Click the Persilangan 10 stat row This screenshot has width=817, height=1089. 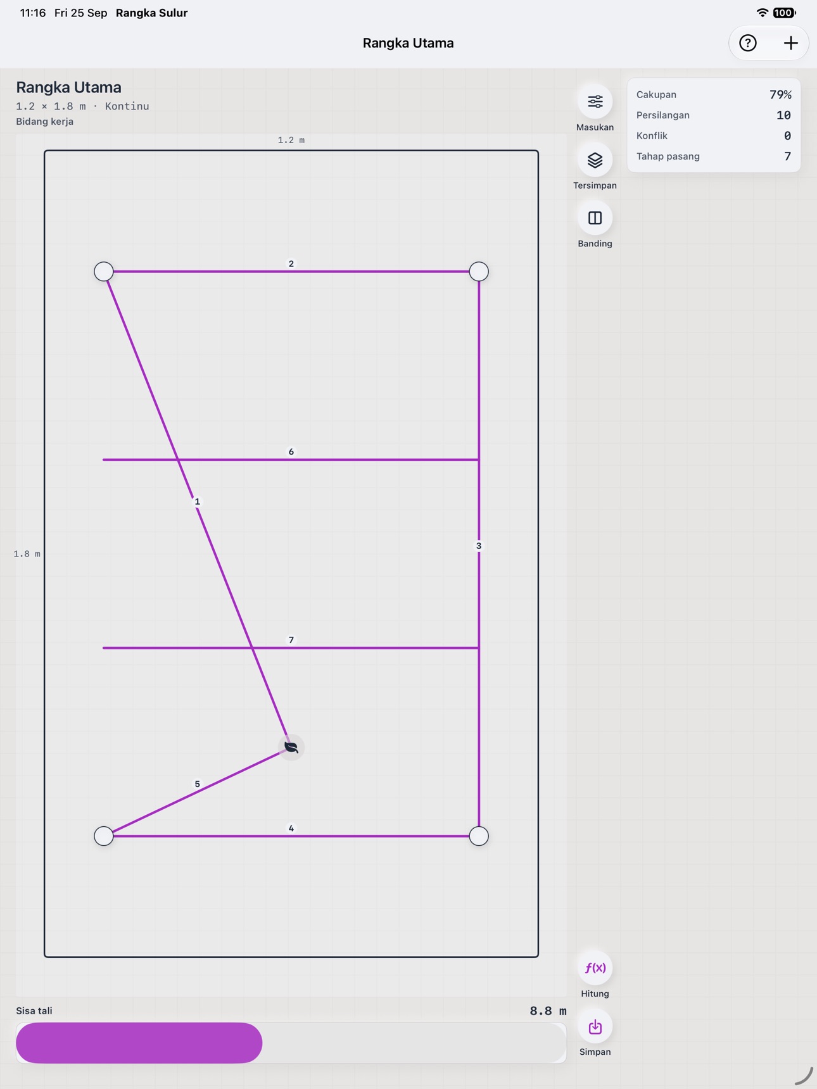pyautogui.click(x=714, y=115)
